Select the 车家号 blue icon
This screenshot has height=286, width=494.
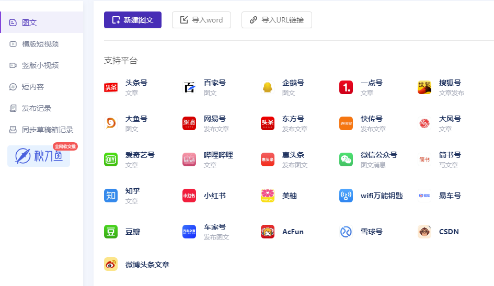189,232
